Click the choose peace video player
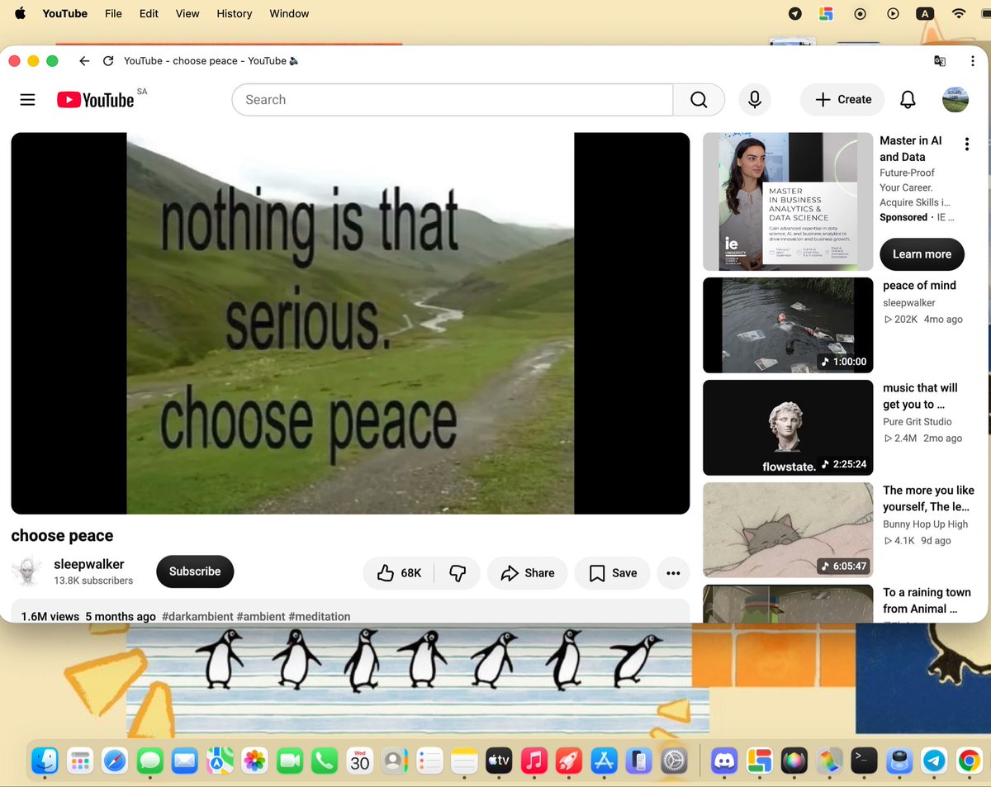The height and width of the screenshot is (787, 991). point(350,324)
